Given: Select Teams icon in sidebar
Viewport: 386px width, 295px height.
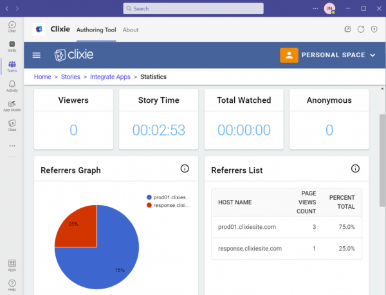Looking at the screenshot, I should point(12,67).
